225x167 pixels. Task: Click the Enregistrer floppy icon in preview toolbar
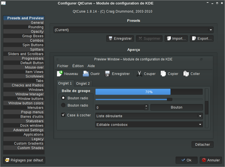tap(107, 74)
